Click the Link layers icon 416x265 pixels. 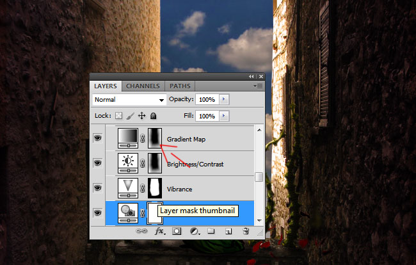pyautogui.click(x=141, y=231)
